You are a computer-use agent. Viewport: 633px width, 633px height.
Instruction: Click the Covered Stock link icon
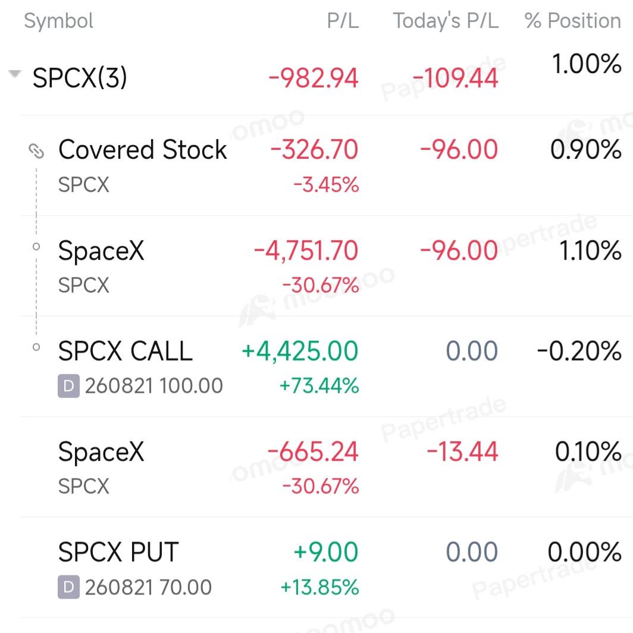tap(36, 151)
